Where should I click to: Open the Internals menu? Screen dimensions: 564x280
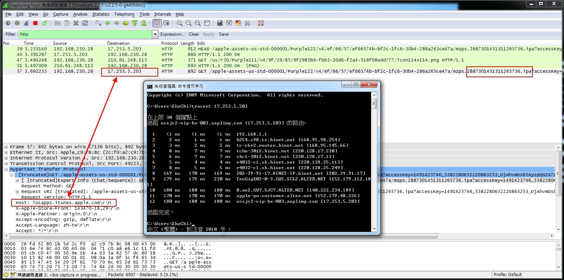point(162,14)
